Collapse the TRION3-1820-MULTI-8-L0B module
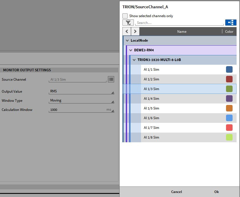 [134, 60]
